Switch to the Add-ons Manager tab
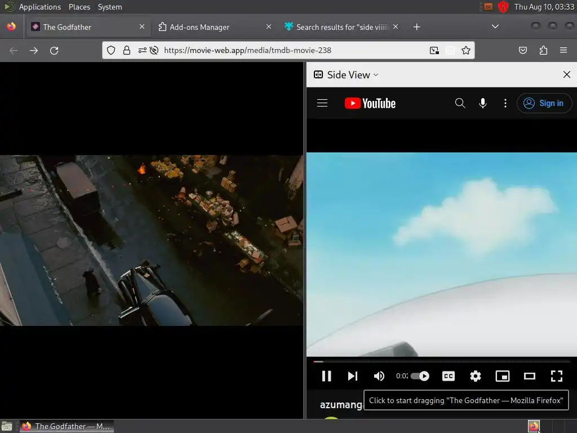 click(x=215, y=27)
